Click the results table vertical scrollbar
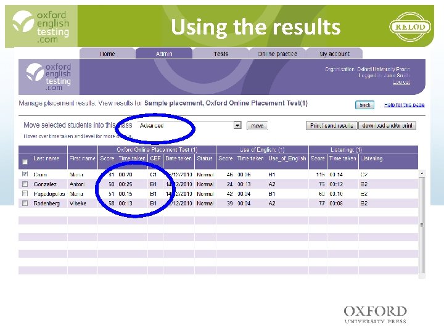Image resolution: width=444 pixels, height=333 pixels. [x=422, y=225]
